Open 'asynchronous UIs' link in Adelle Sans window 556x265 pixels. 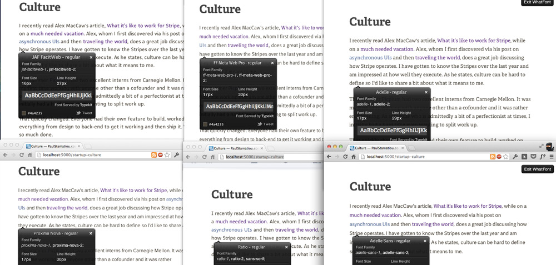click(370, 224)
